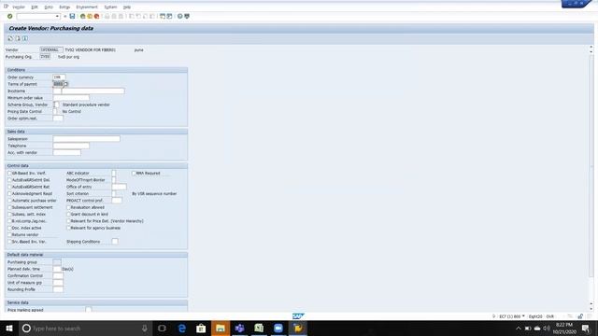Open the SAP Logon taskbar icon

coord(298,328)
